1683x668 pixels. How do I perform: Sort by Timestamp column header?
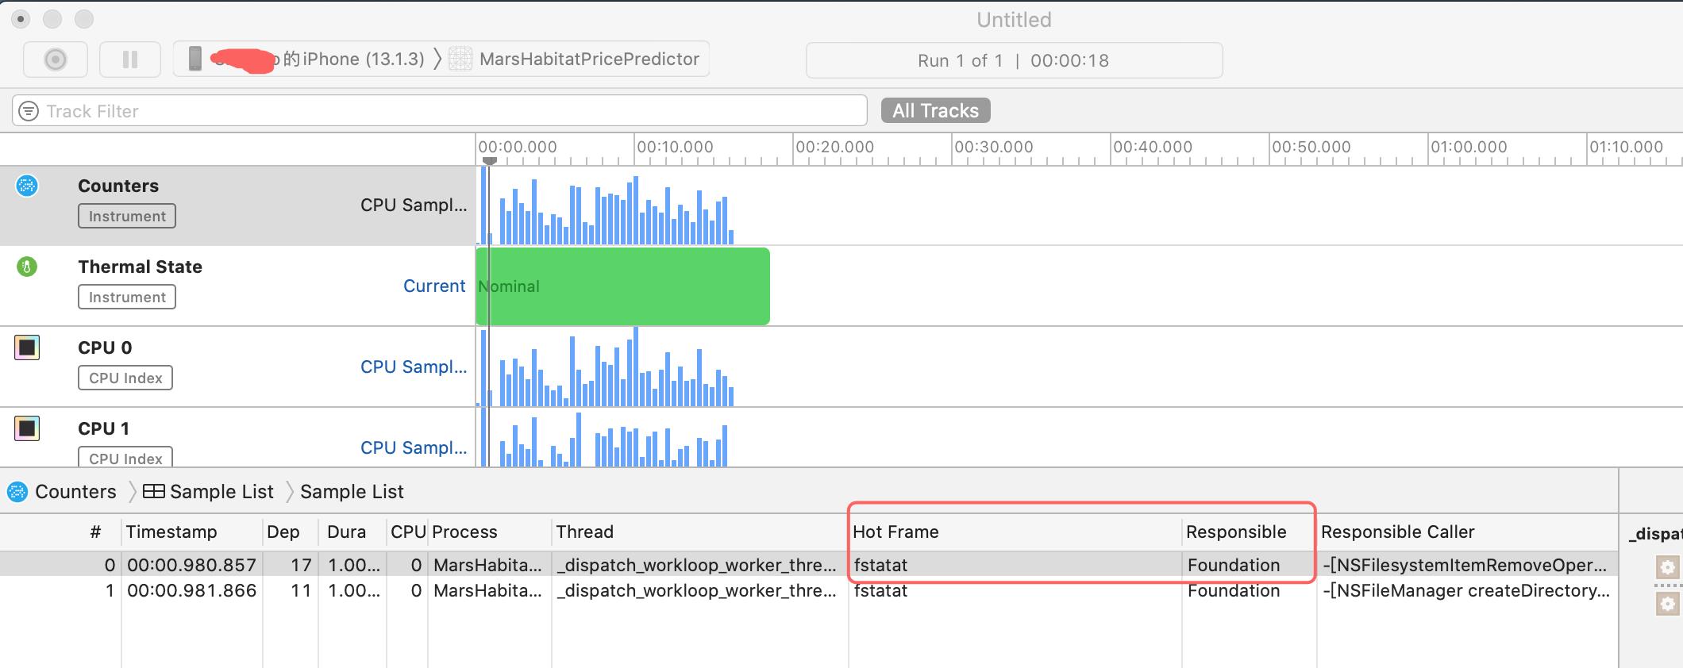pos(171,532)
